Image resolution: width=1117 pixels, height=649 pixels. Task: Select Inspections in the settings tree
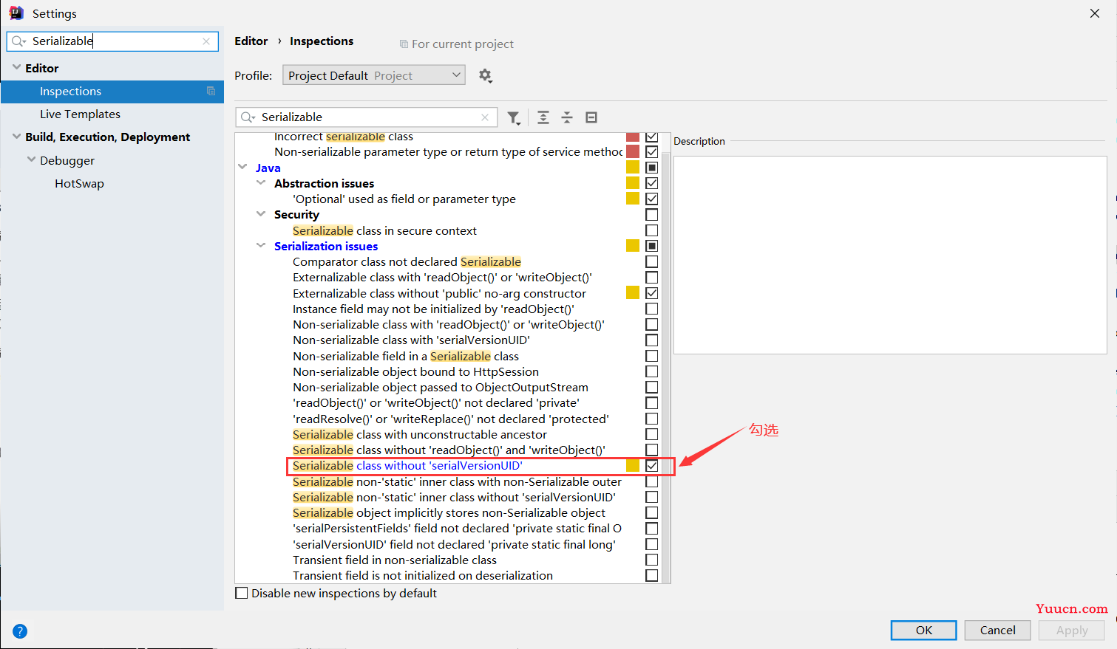(112, 92)
